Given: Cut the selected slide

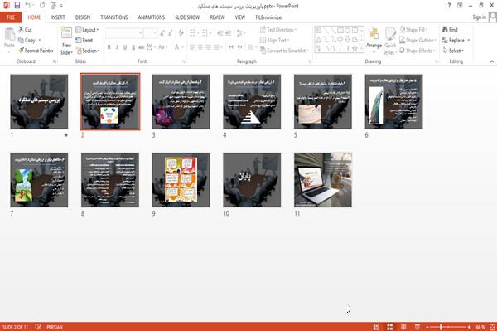Looking at the screenshot, I should click(25, 30).
